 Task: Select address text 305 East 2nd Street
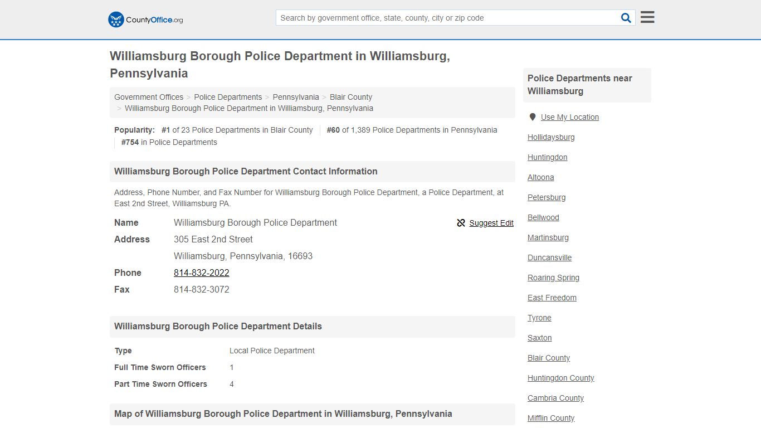click(213, 239)
